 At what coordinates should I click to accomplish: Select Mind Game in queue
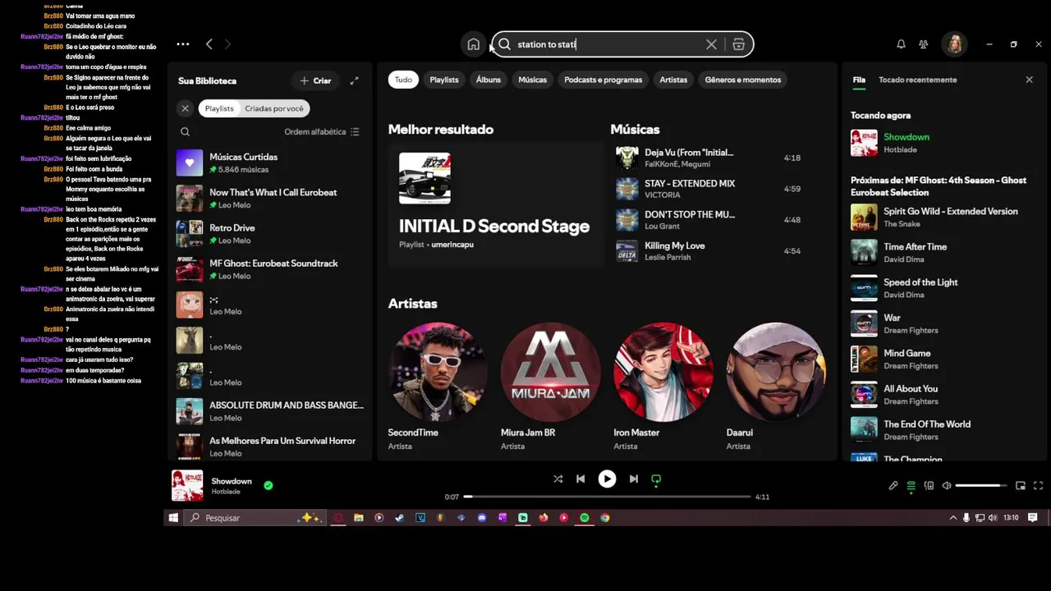coord(943,359)
